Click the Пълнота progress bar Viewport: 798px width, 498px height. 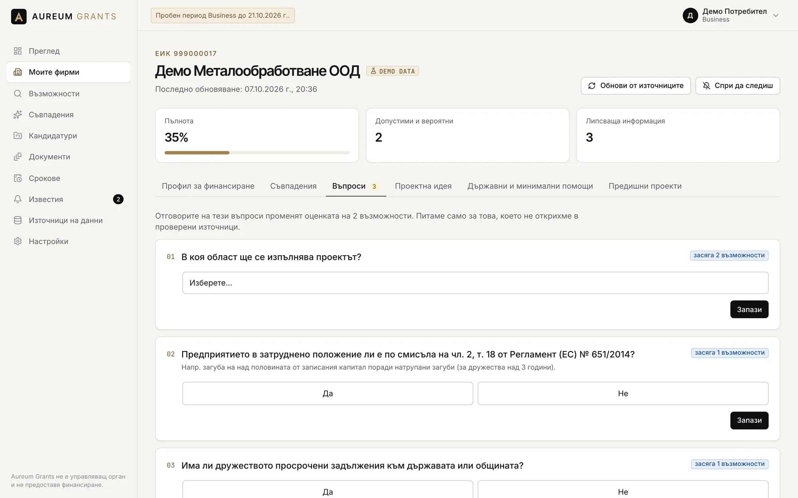pyautogui.click(x=257, y=153)
